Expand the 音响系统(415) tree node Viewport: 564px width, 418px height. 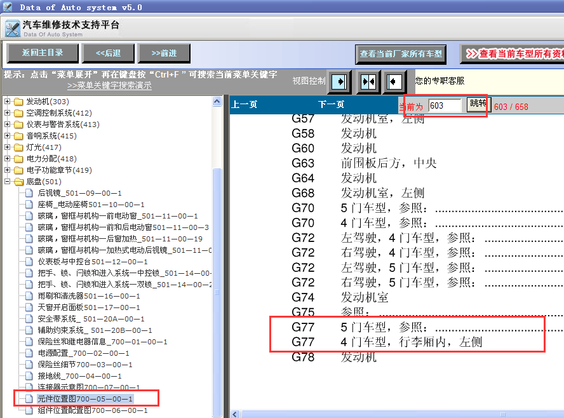(x=7, y=136)
